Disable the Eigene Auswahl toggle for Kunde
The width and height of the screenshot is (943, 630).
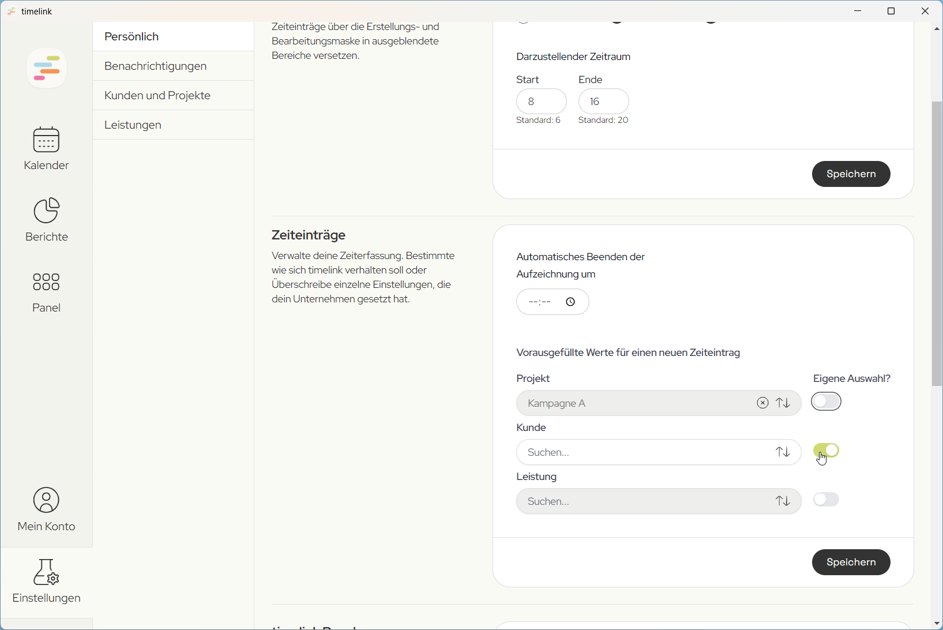point(826,451)
